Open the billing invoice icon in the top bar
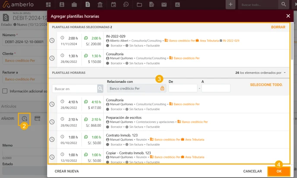This screenshot has height=178, width=297. point(88,4)
